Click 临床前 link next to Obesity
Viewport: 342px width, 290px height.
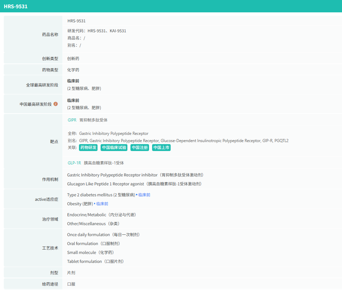pos(102,204)
